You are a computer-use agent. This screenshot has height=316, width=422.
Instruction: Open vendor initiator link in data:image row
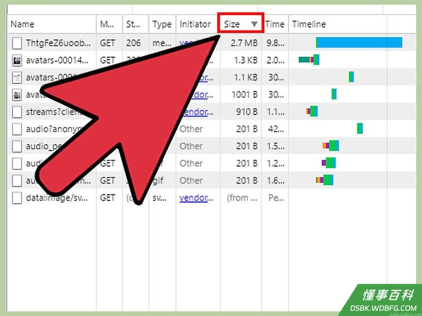[196, 198]
